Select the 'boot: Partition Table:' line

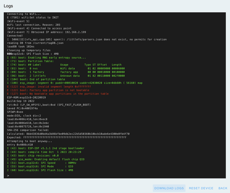point(30,61)
